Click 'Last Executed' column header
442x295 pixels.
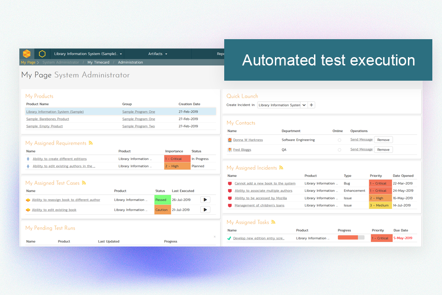183,191
